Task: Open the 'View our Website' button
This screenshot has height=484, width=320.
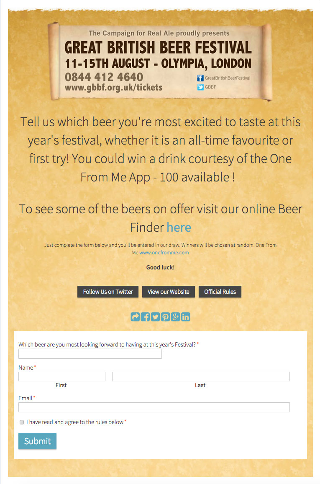Action: pyautogui.click(x=168, y=292)
